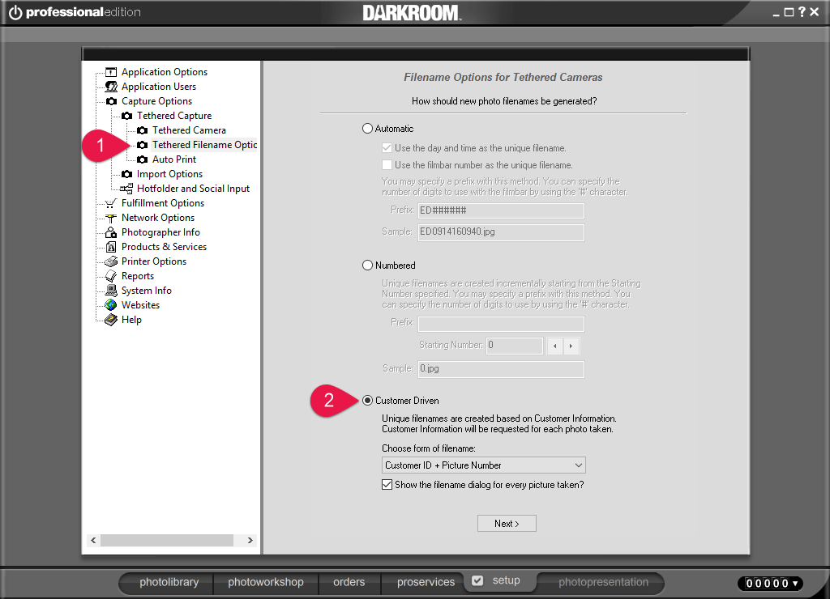
Task: Click the power icon in title bar
Action: coord(16,12)
